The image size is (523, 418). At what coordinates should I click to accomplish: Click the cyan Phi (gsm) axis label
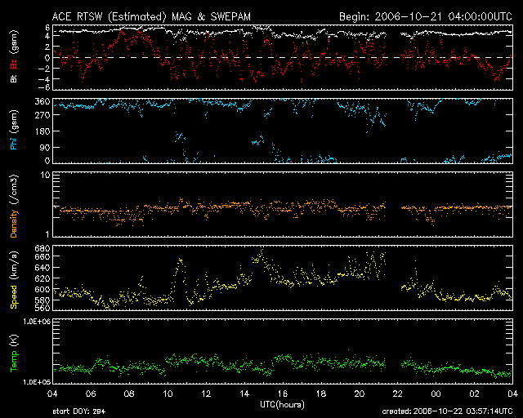(x=14, y=130)
